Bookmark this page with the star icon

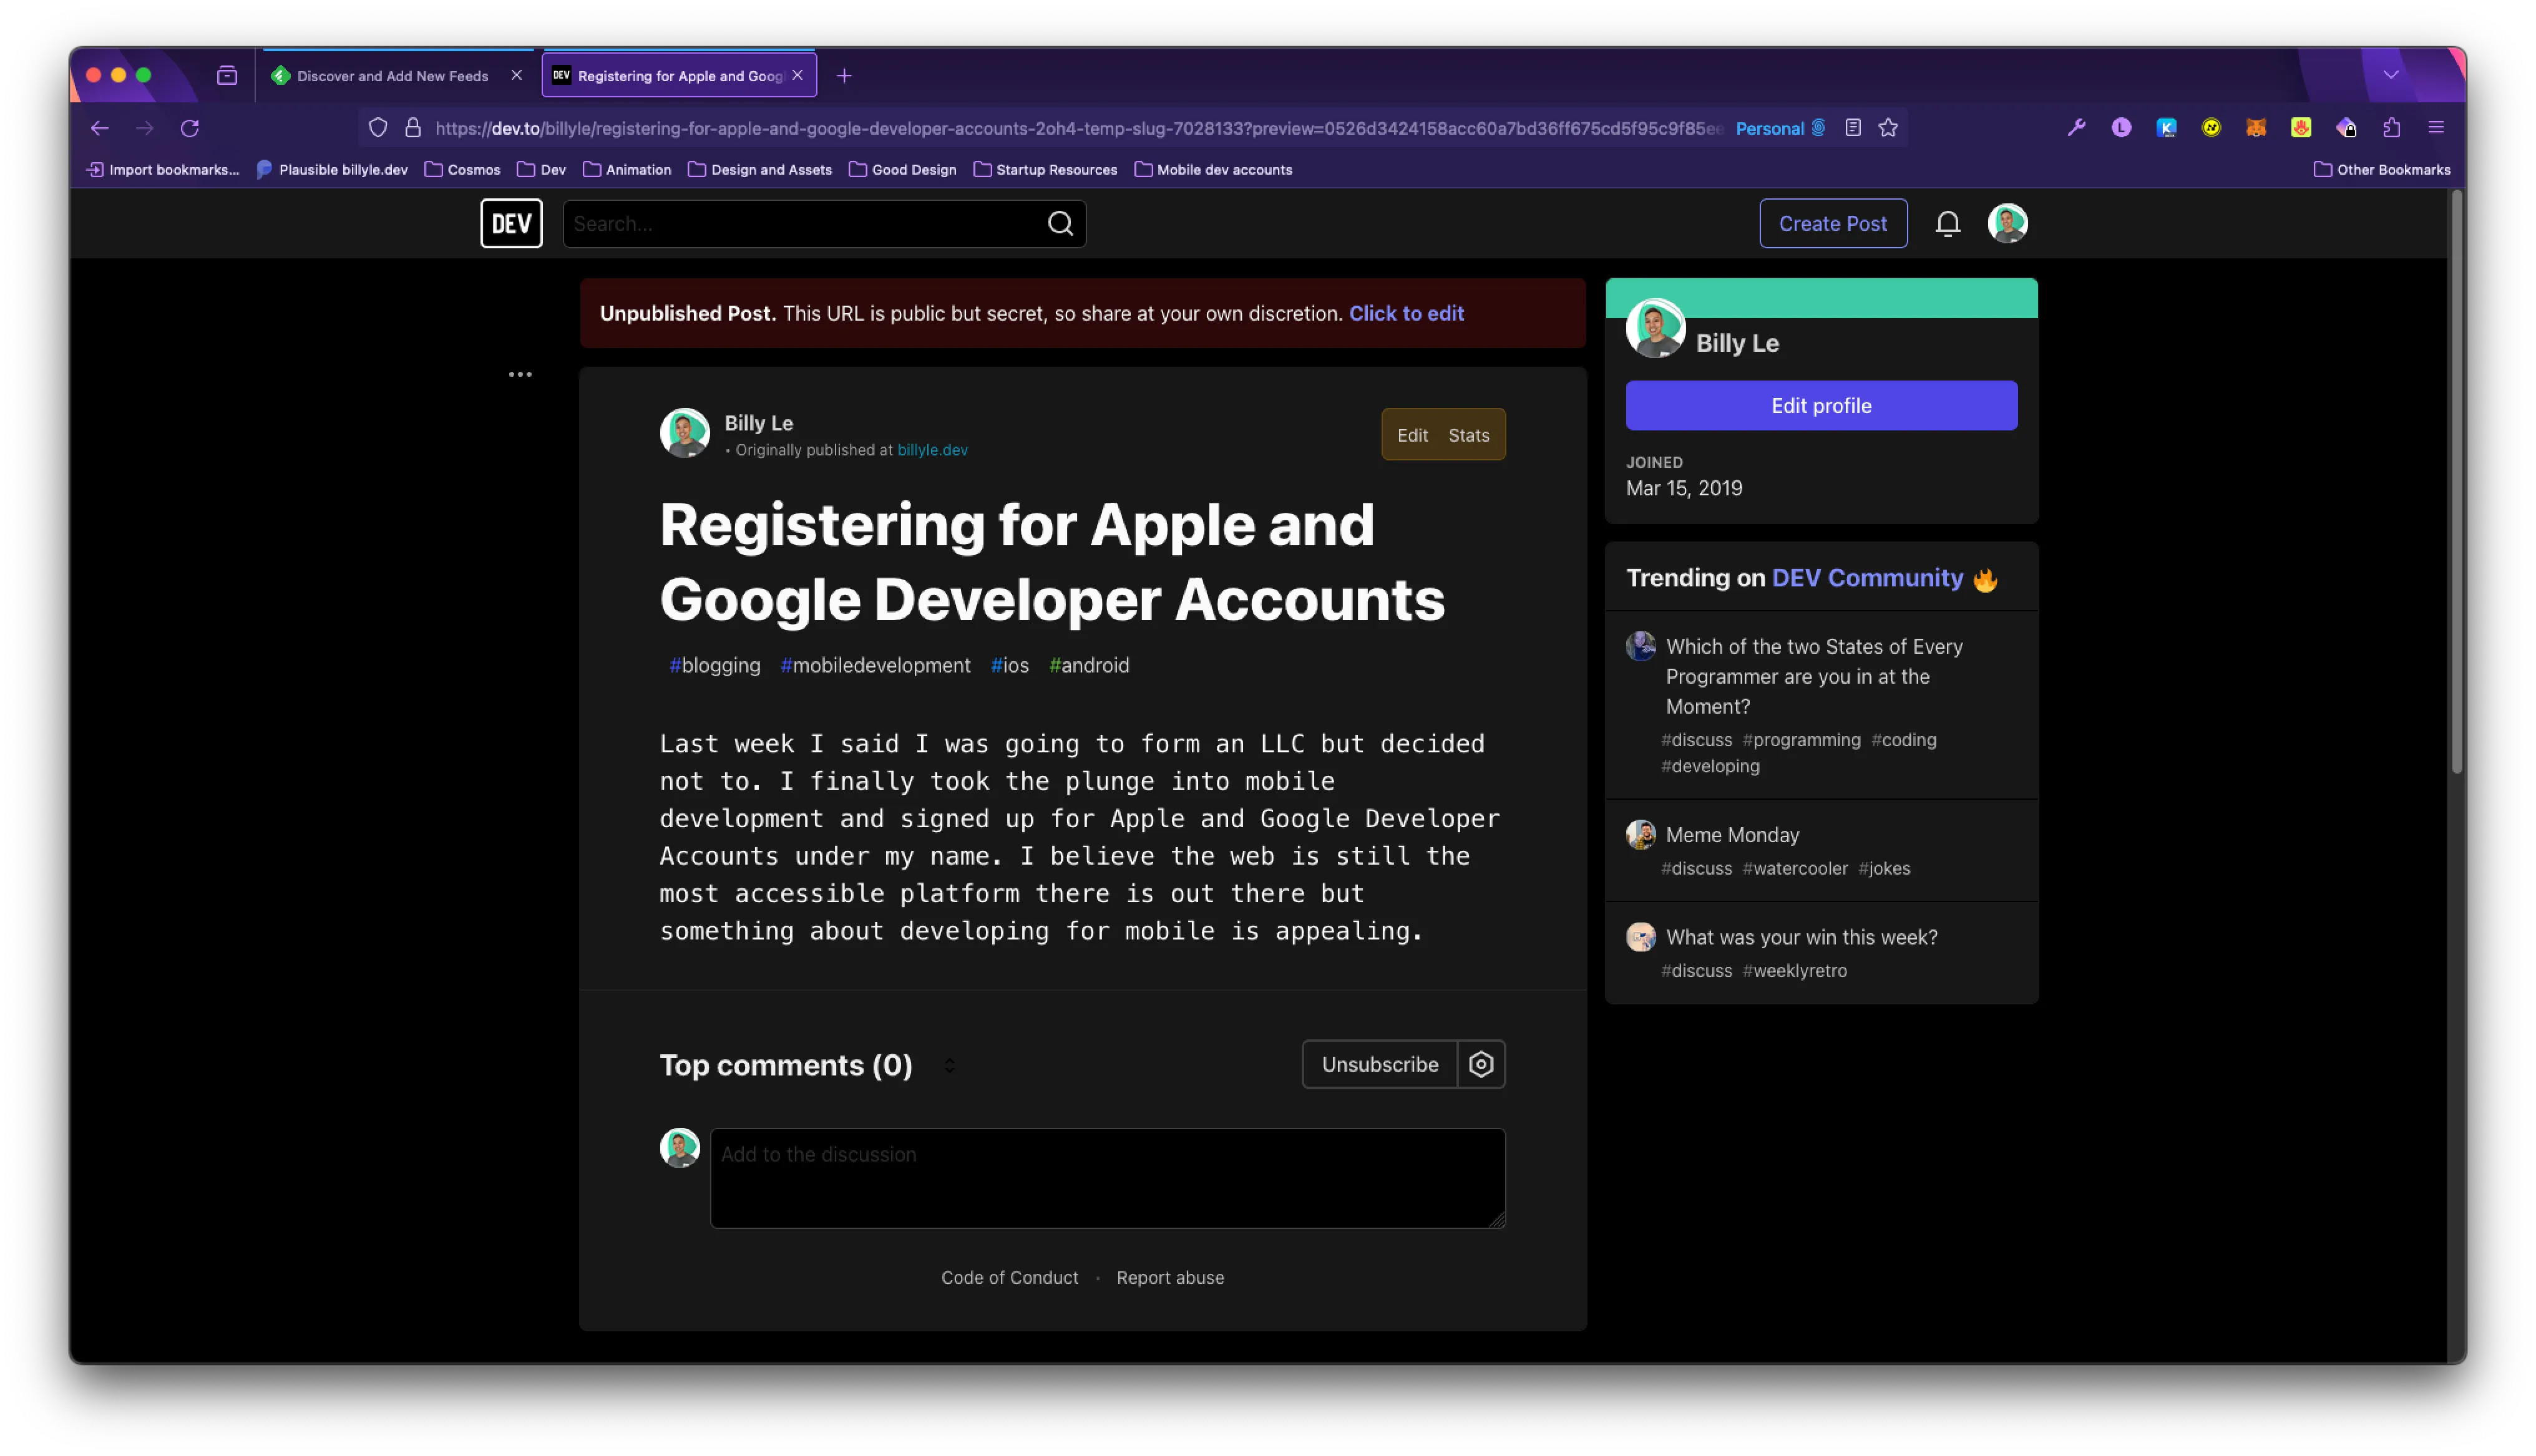click(x=1888, y=128)
